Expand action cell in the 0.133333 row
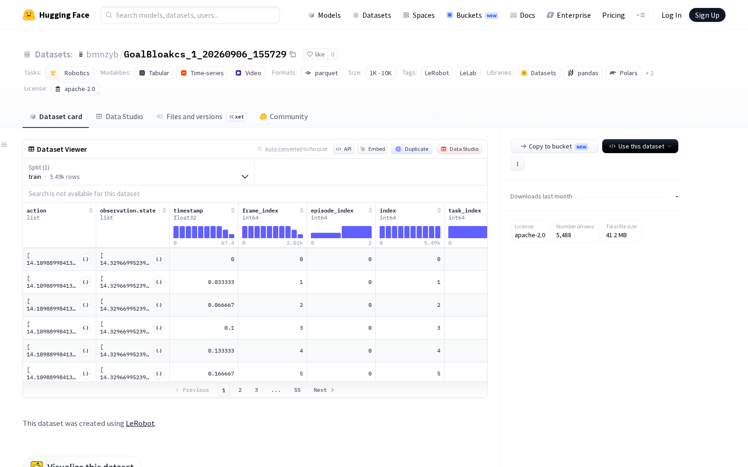748x467 pixels. pos(86,351)
